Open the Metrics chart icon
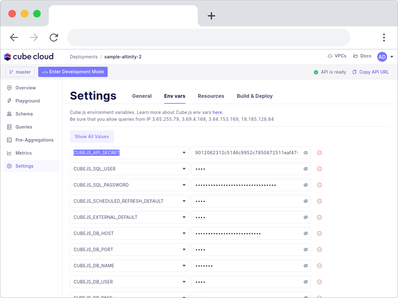This screenshot has width=398, height=298. (x=9, y=153)
